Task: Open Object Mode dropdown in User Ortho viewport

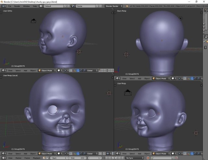Action: (47, 71)
